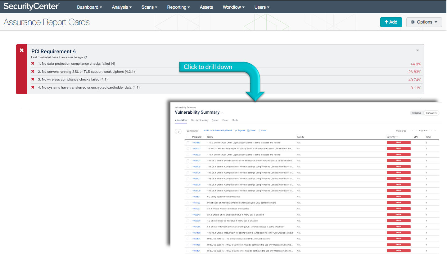Open plugin ID link 1006950
447x254 pixels.
(196, 221)
